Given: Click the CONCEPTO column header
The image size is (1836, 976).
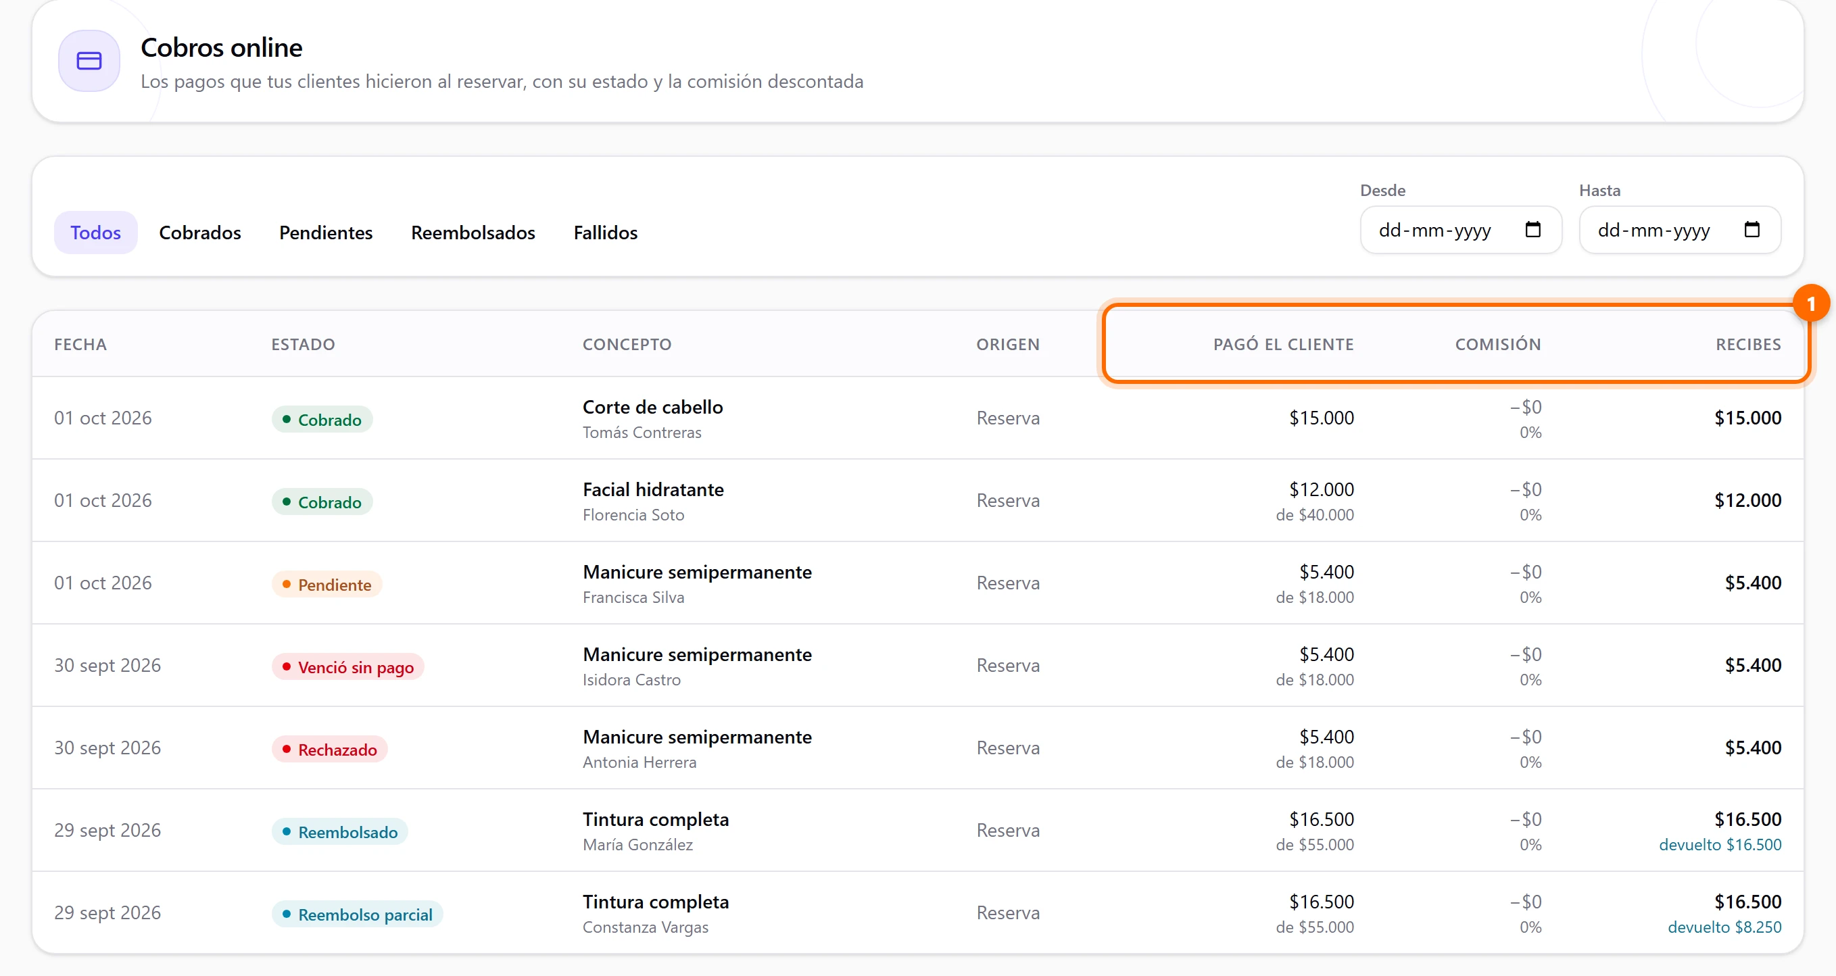Looking at the screenshot, I should [x=627, y=344].
